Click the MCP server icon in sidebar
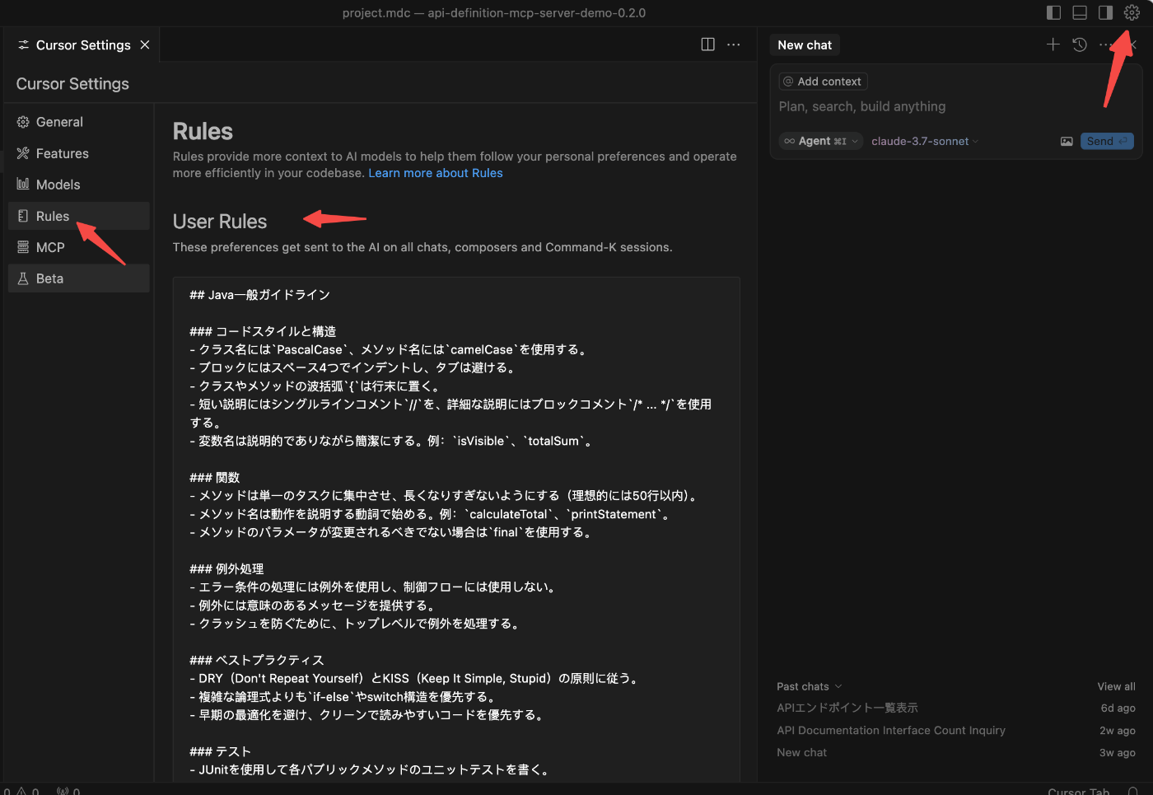 pyautogui.click(x=23, y=247)
